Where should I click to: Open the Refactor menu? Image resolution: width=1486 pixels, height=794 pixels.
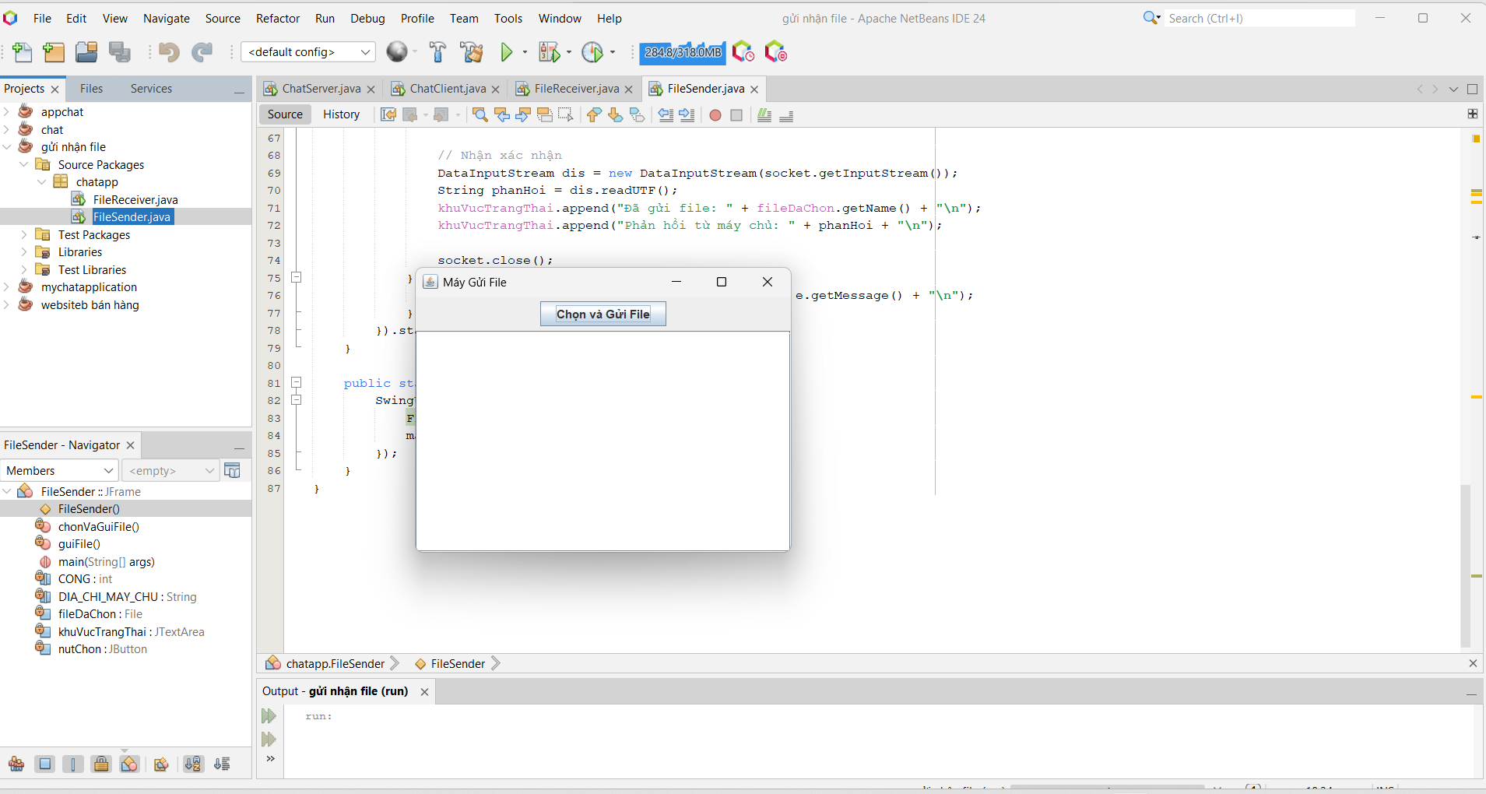pos(277,18)
